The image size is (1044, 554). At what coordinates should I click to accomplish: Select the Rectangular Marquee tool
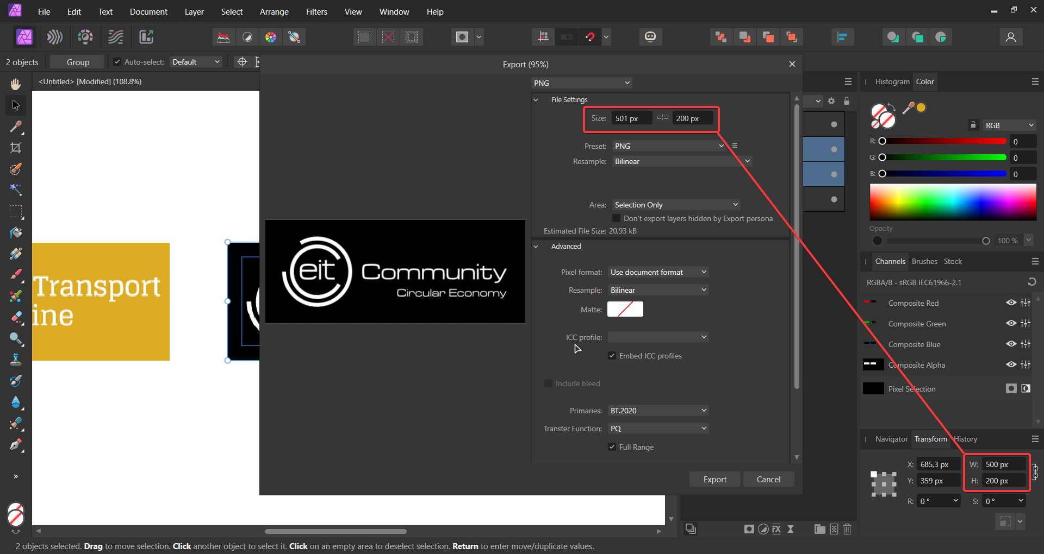pos(16,211)
